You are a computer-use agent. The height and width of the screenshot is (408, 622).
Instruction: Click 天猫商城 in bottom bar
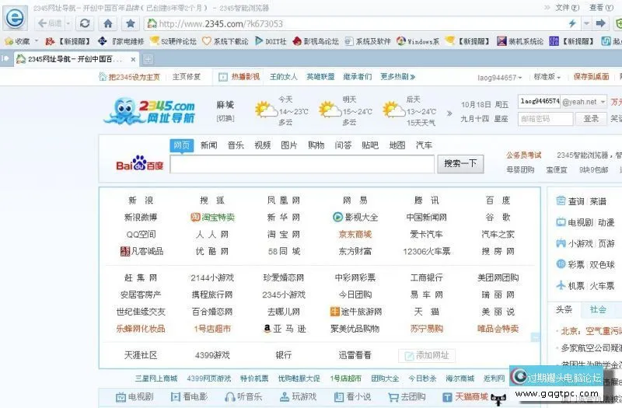[465, 396]
